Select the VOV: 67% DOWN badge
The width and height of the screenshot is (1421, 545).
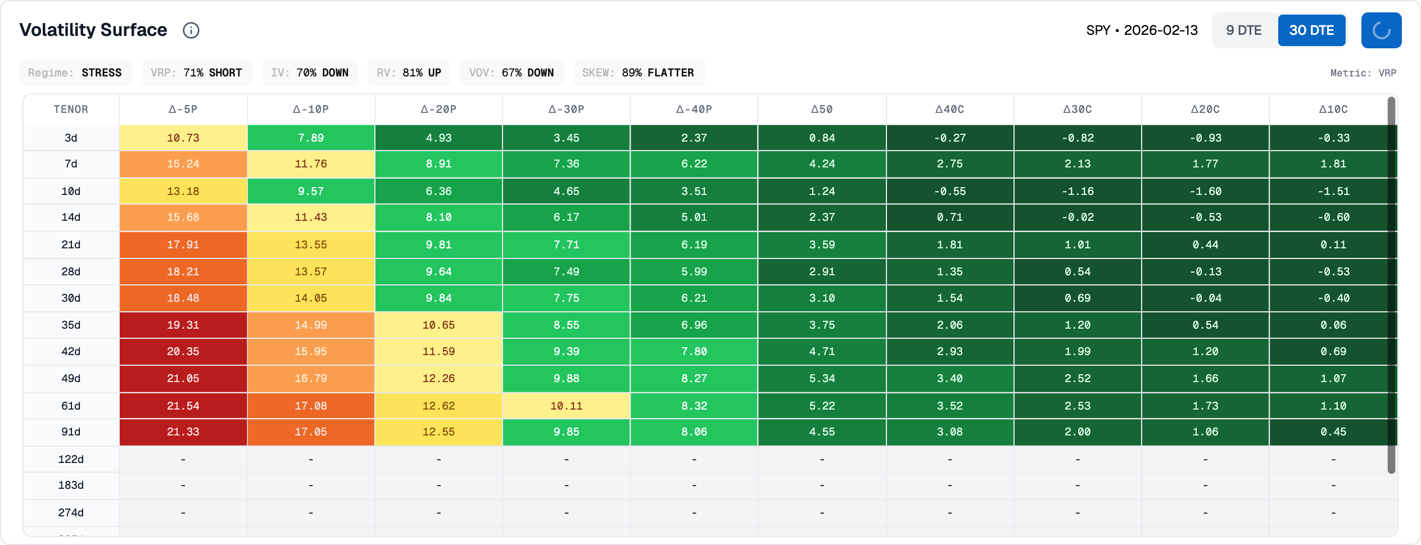click(512, 73)
